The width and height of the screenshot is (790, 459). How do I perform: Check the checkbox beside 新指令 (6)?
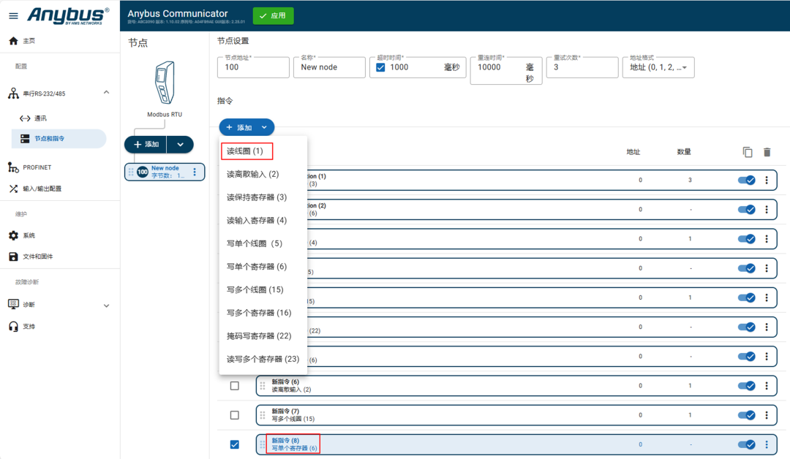(x=234, y=385)
